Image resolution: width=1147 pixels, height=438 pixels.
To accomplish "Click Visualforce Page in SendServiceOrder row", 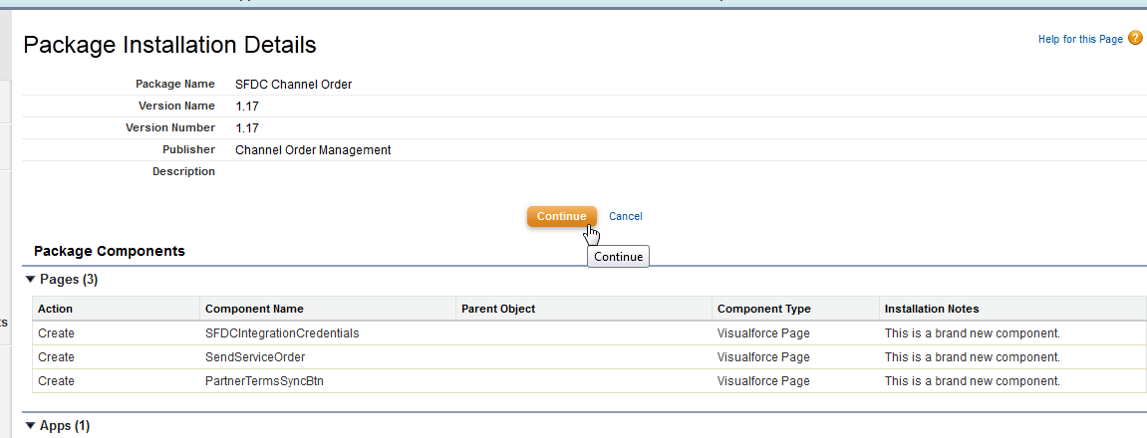I will (763, 357).
